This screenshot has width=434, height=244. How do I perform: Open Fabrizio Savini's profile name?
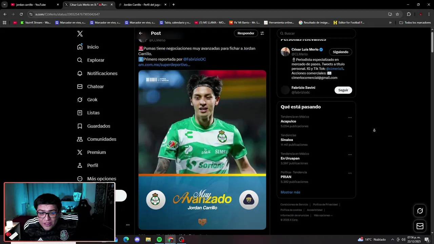pos(303,88)
